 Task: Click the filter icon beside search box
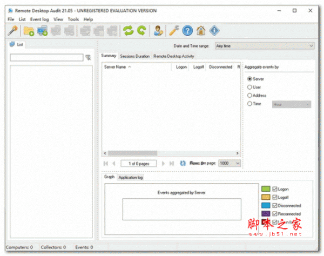pyautogui.click(x=88, y=58)
